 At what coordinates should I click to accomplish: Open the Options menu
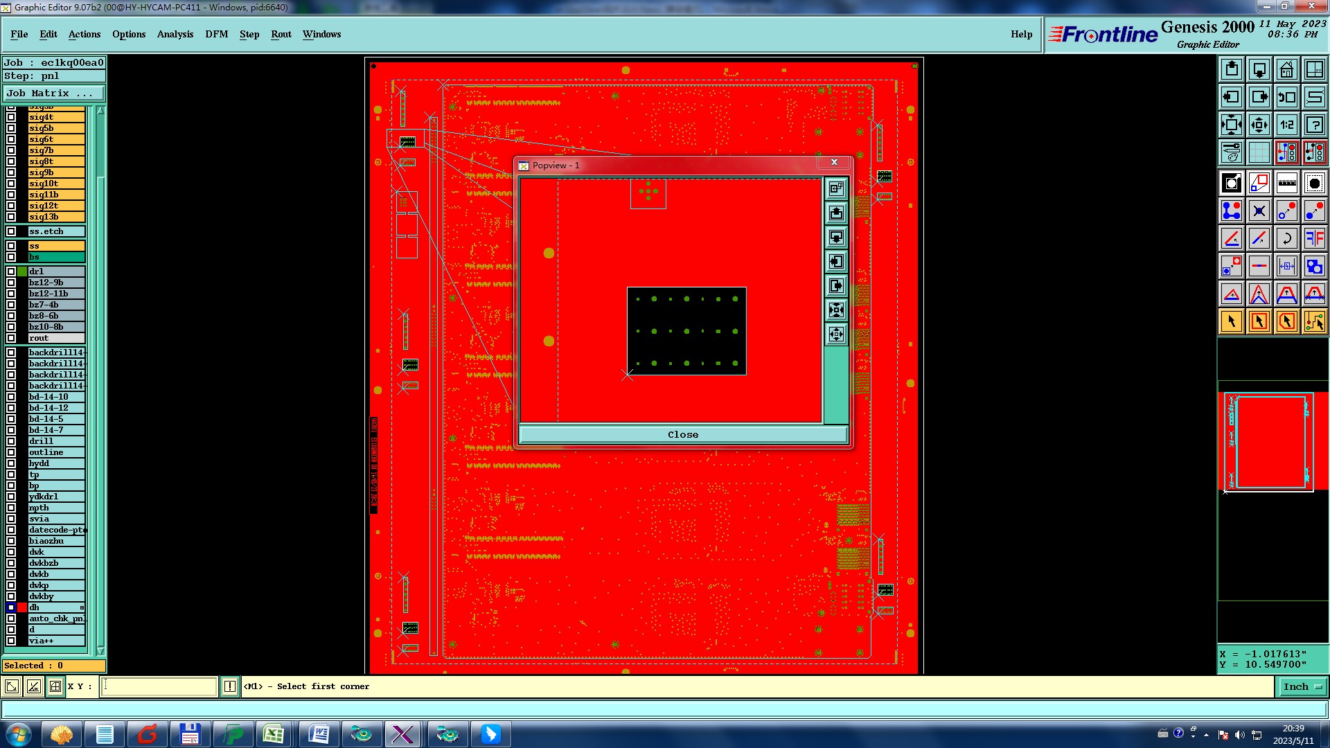[129, 34]
